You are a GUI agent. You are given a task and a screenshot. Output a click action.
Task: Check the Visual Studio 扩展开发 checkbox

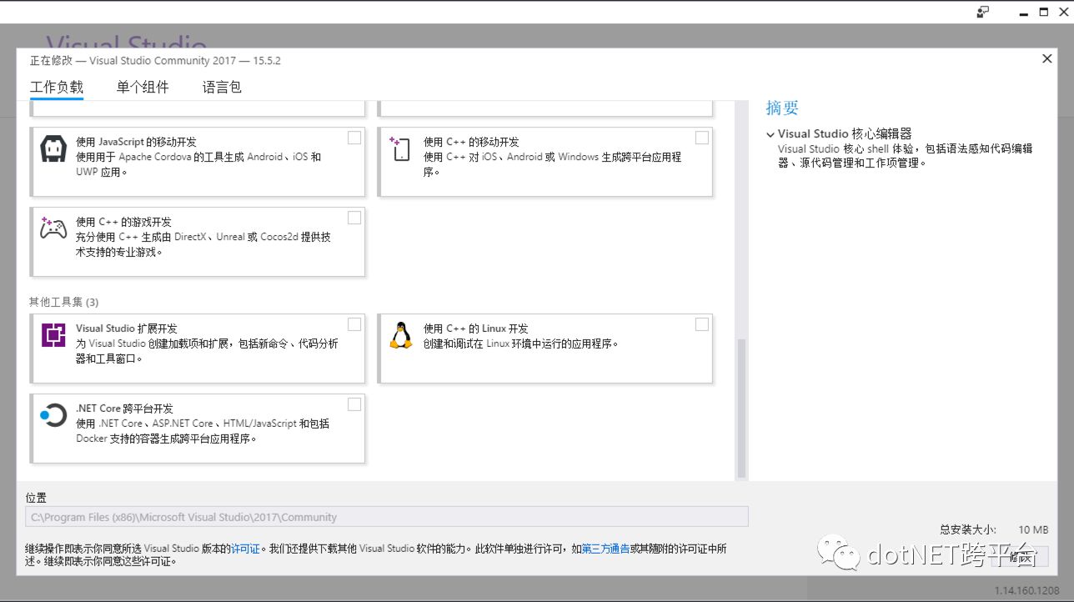coord(354,324)
